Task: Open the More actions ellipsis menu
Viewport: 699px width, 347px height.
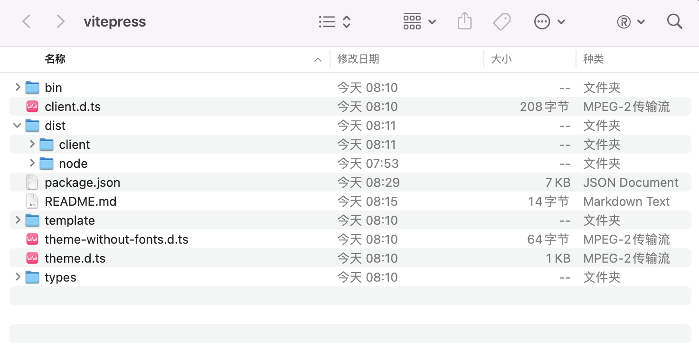Action: (x=549, y=22)
